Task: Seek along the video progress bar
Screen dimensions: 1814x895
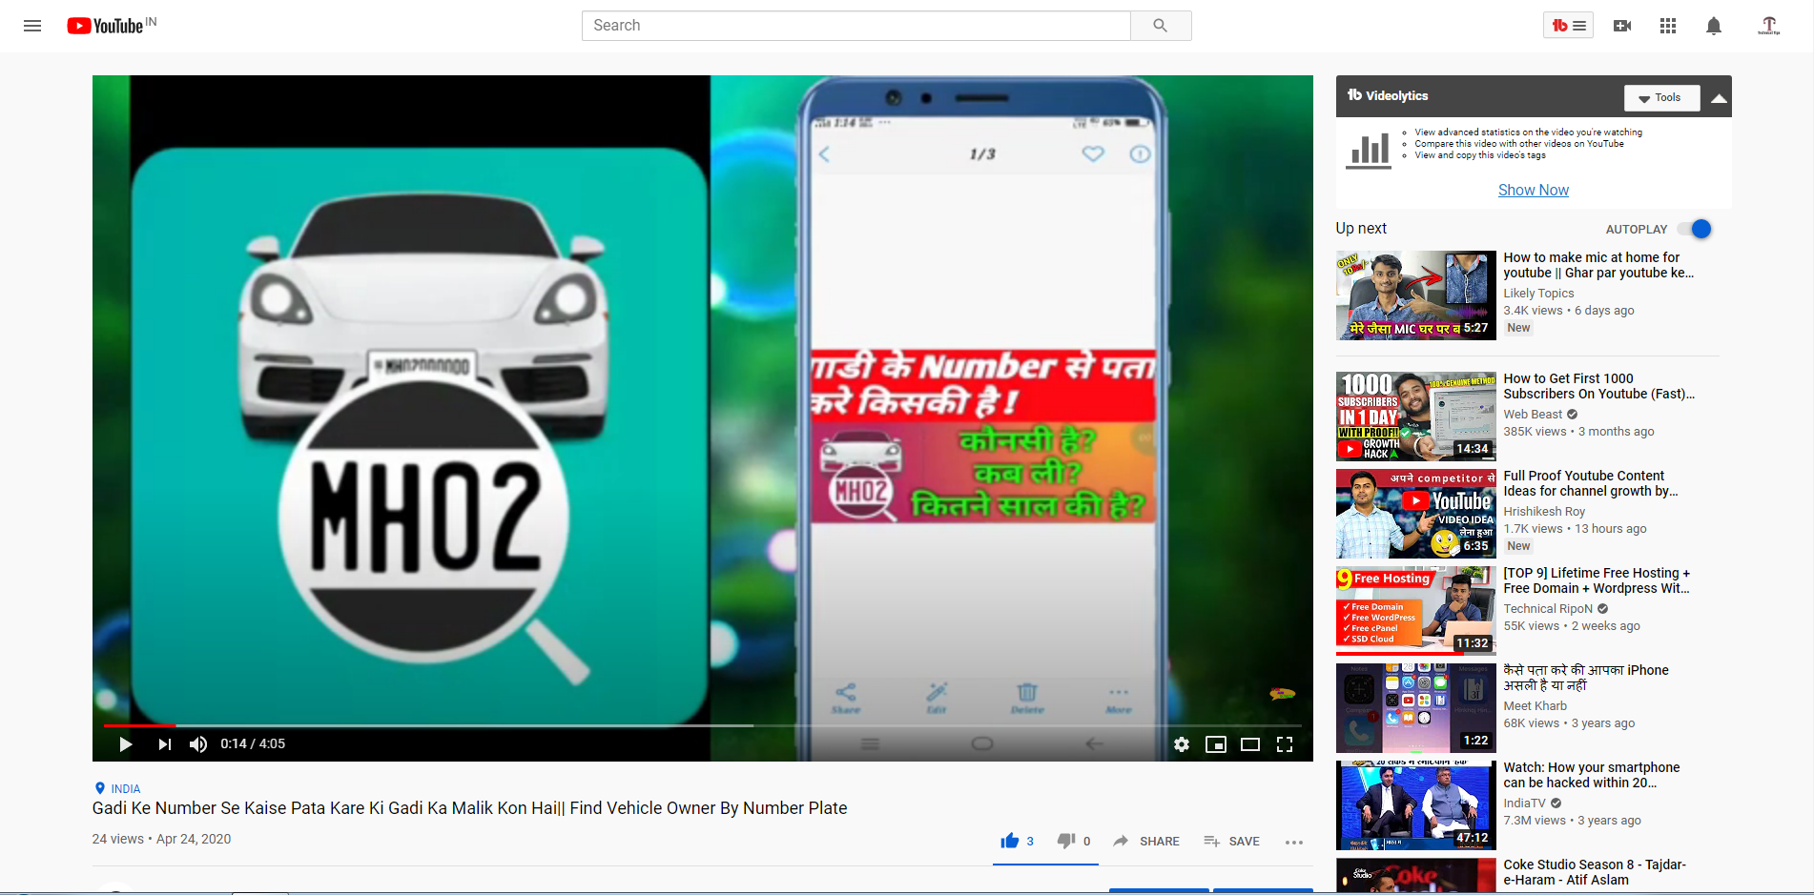Action: tap(702, 725)
